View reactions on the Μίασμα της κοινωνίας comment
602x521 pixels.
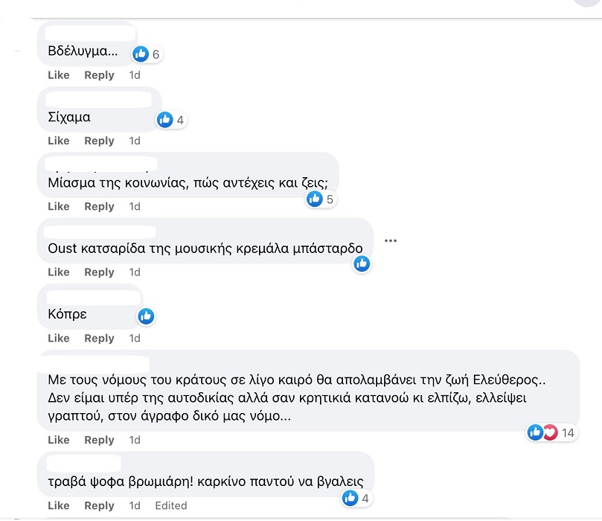[314, 198]
